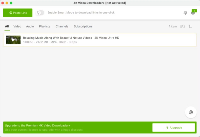This screenshot has width=200, height=137.
Task: Enable the Smart Mode toggle
Action: click(40, 13)
